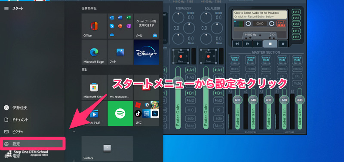Click the cassette stop button
This screenshot has width=344, height=162.
pyautogui.click(x=270, y=44)
